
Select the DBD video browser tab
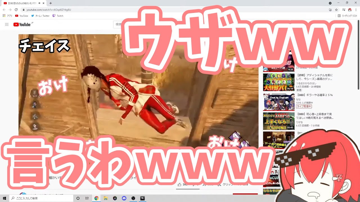[x=24, y=3]
